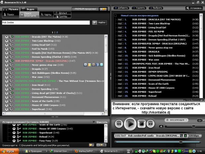Play the Dracula (OST The Matrix) search result

click(x=6, y=37)
